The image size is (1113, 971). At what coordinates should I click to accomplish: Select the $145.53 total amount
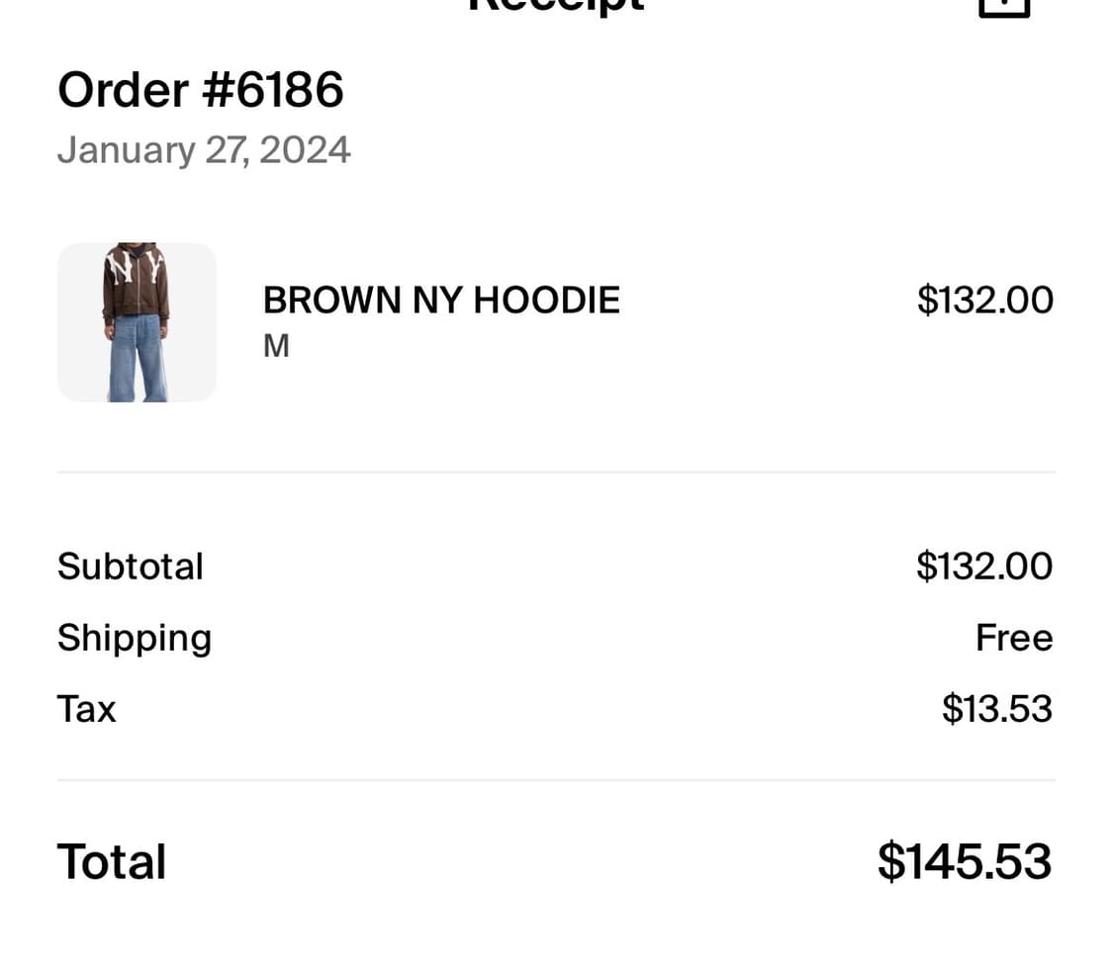965,861
